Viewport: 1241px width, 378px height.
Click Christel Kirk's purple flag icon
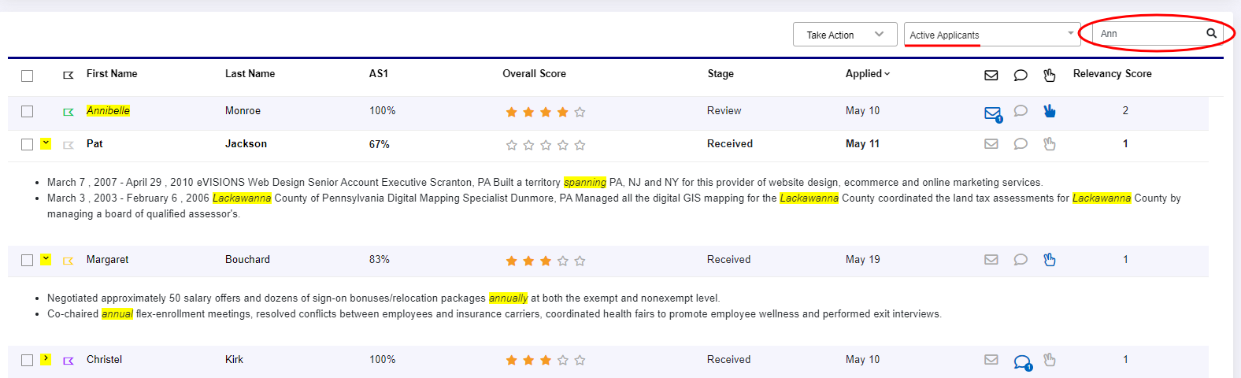(x=69, y=361)
